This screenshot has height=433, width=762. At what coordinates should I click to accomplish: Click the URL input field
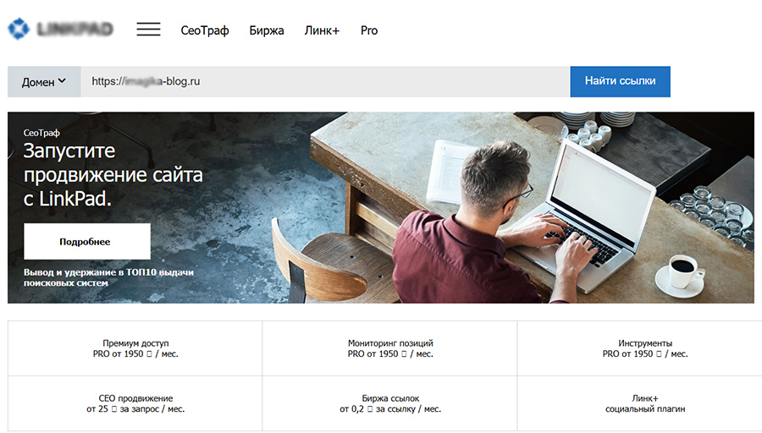325,82
